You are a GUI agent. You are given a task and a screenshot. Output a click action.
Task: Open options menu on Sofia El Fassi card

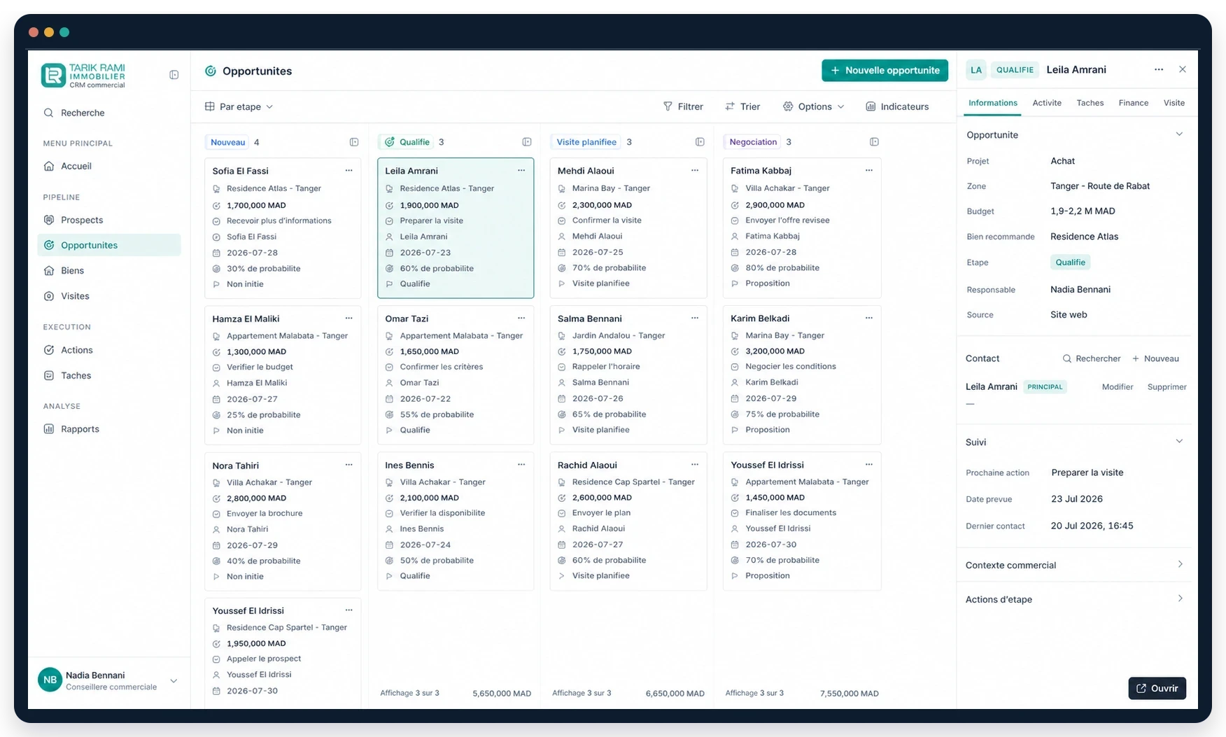348,171
